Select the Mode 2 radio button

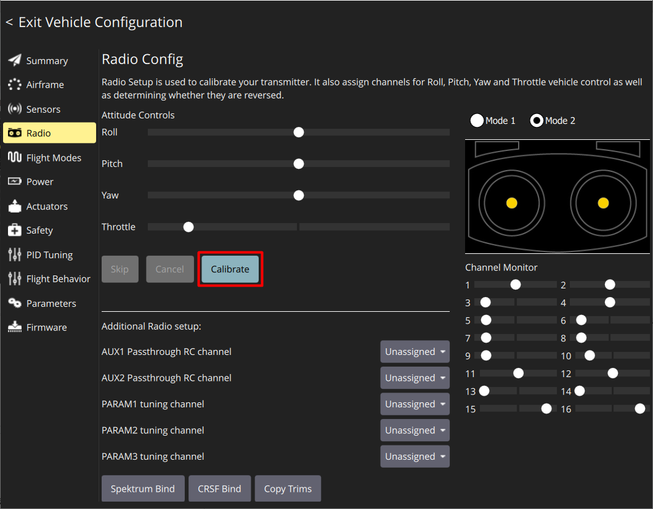tap(537, 120)
